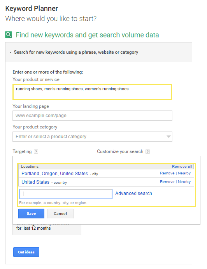Click the location search input box
207x269 pixels.
(66, 194)
